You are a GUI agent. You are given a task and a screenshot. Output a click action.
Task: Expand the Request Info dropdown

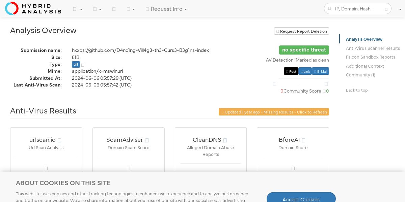coord(166,9)
